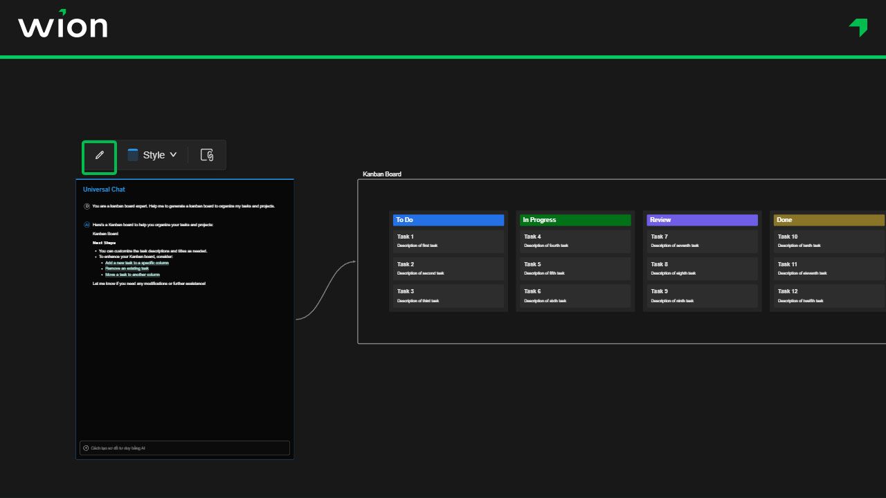Click 'Remove an existing task' link
The image size is (886, 498).
click(127, 268)
